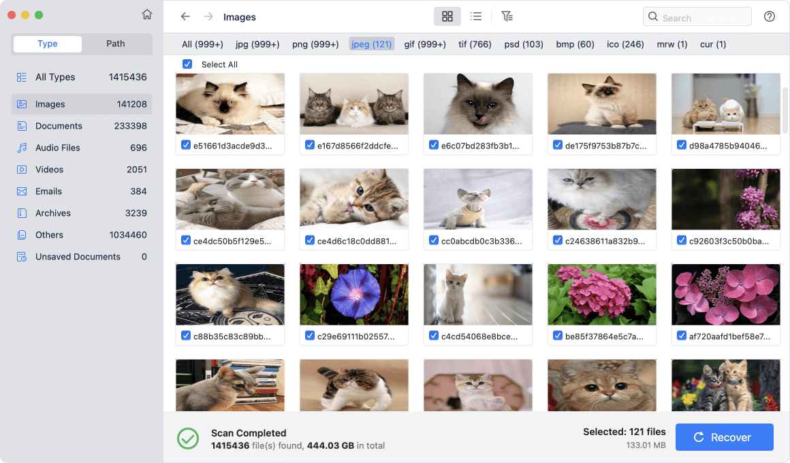Switch to list view
Screen dimensions: 790x463
coord(476,16)
